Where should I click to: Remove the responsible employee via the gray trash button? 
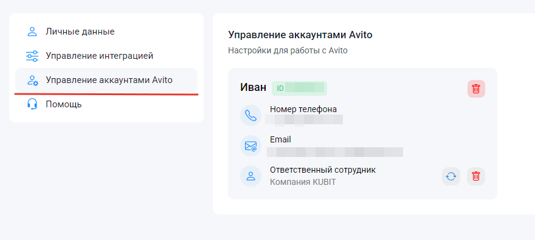pos(476,176)
